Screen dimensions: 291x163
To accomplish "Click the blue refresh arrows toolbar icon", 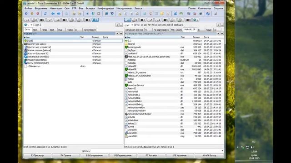I will pyautogui.click(x=45, y=14).
